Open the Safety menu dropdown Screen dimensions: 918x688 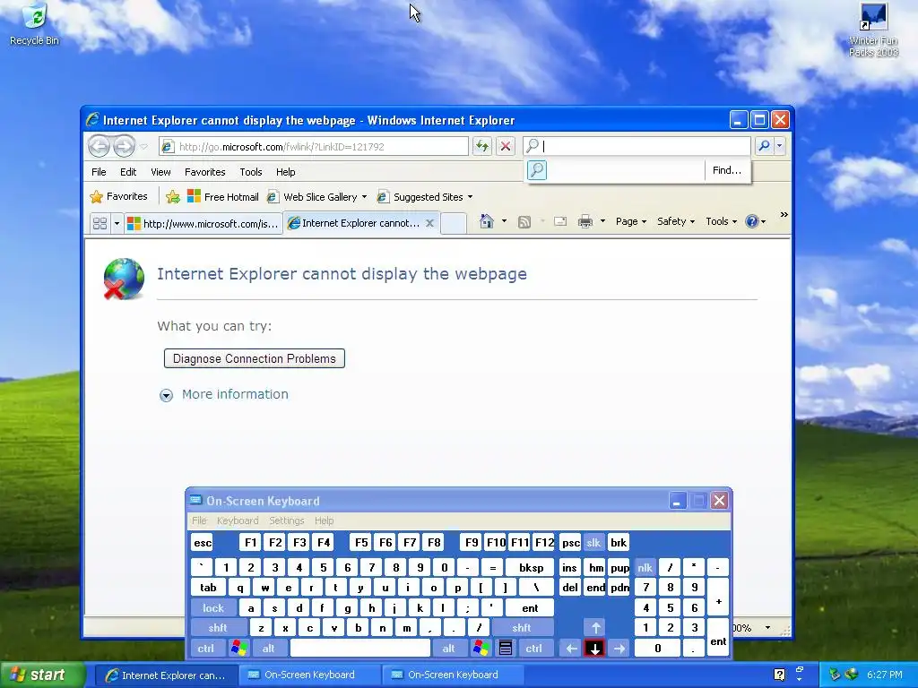coord(676,222)
